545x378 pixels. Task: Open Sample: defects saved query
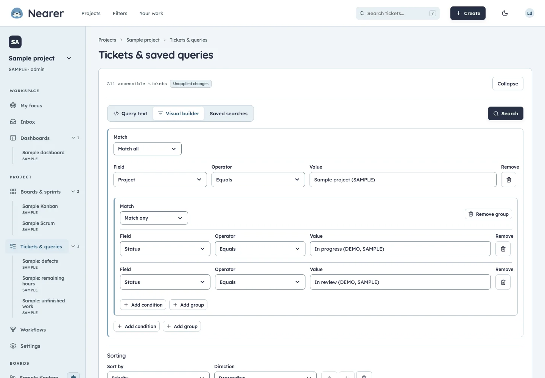(x=40, y=264)
